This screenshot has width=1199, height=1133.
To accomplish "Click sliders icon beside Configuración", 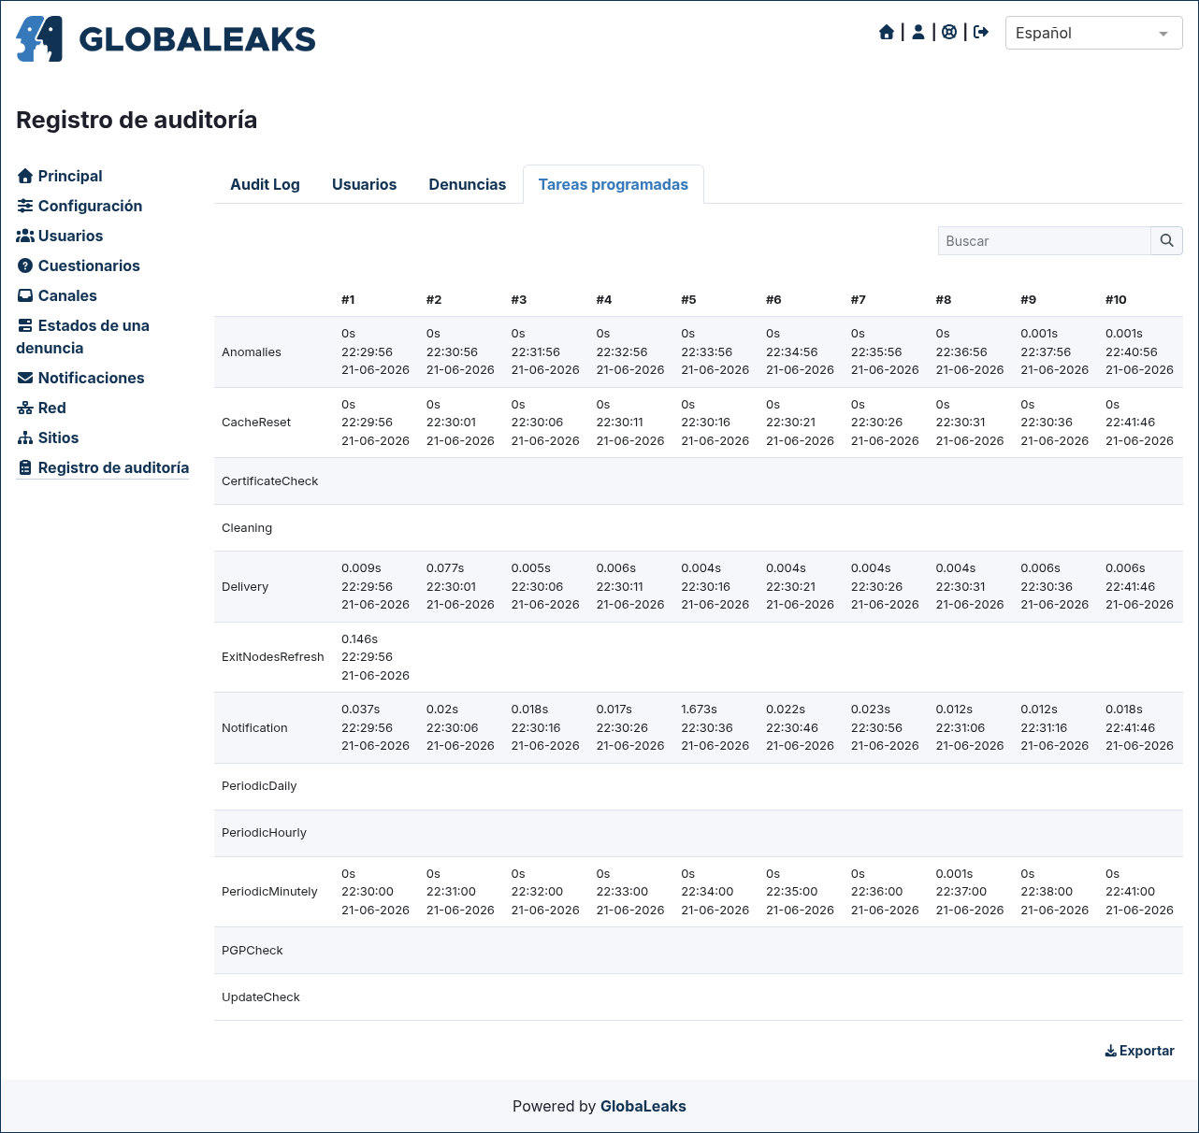I will click(25, 206).
